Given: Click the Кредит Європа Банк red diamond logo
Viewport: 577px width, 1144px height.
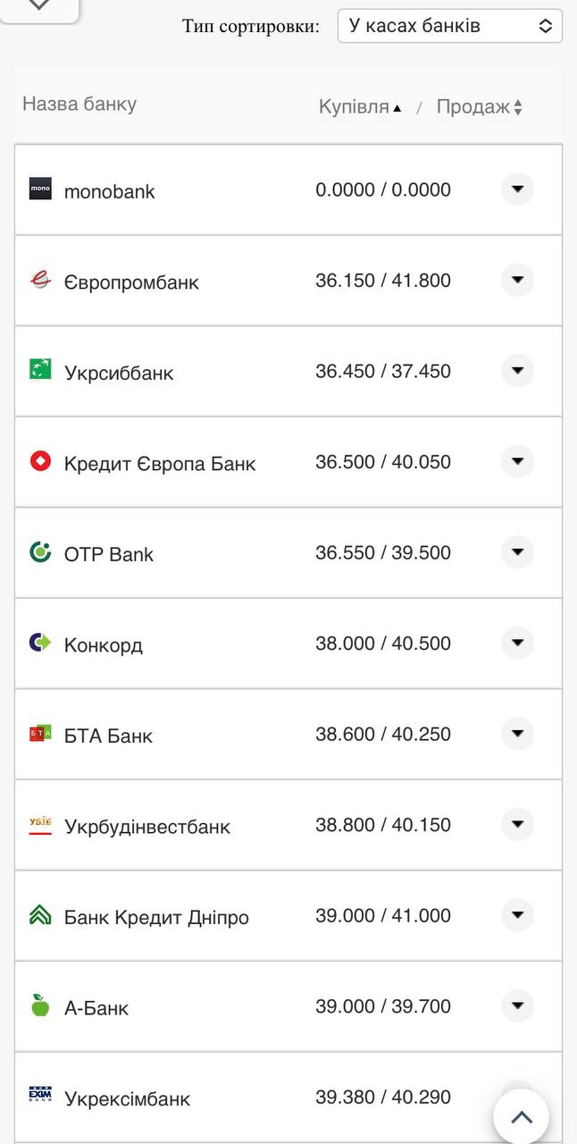Looking at the screenshot, I should pyautogui.click(x=39, y=461).
